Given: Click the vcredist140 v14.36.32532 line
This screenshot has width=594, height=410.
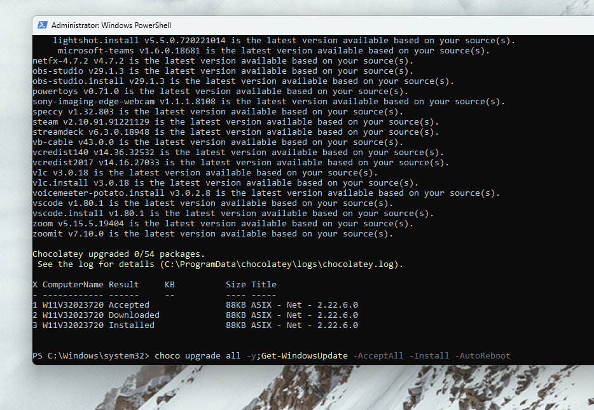Looking at the screenshot, I should click(x=238, y=153).
